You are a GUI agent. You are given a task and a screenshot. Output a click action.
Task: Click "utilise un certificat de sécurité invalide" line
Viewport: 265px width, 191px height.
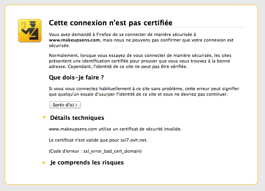(115, 129)
